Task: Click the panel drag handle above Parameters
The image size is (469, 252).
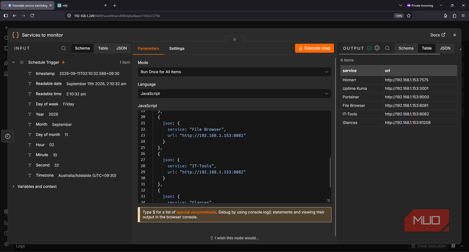Action: [x=235, y=39]
